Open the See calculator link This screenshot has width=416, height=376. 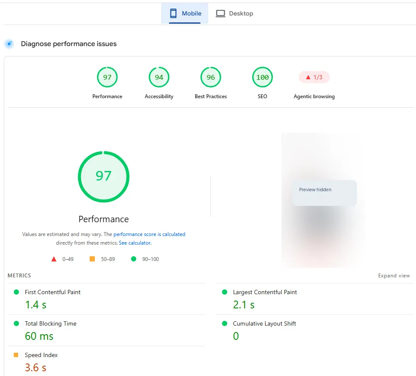tap(135, 243)
